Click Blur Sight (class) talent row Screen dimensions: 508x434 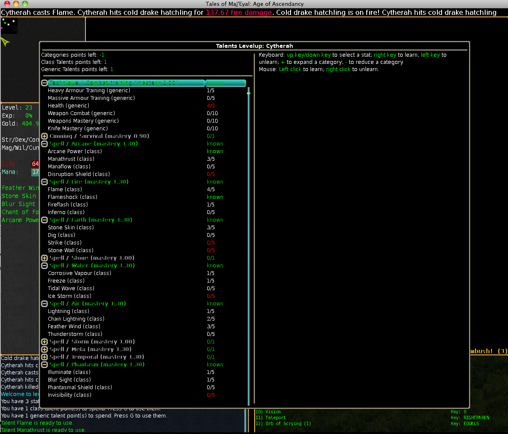(147, 380)
